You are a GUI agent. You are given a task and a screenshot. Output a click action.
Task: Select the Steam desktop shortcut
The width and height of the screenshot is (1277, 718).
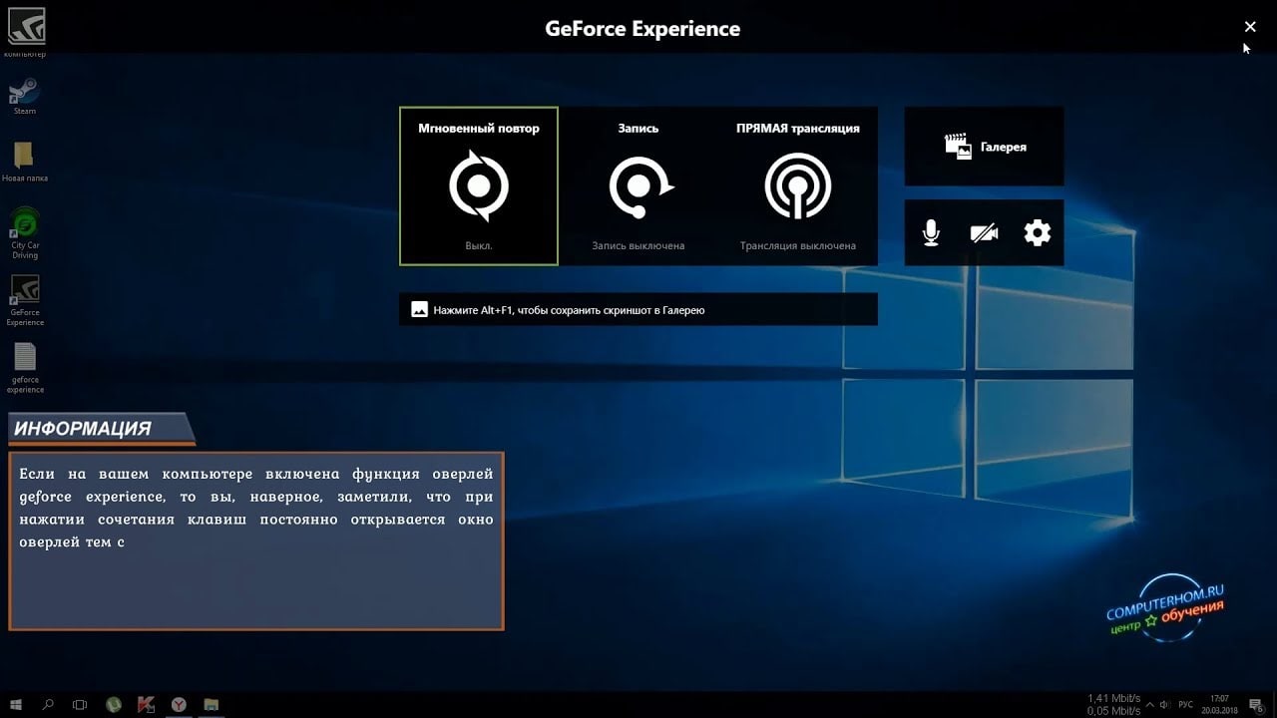[24, 96]
